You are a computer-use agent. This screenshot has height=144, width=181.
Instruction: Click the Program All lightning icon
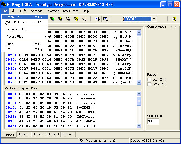coord(60,19)
